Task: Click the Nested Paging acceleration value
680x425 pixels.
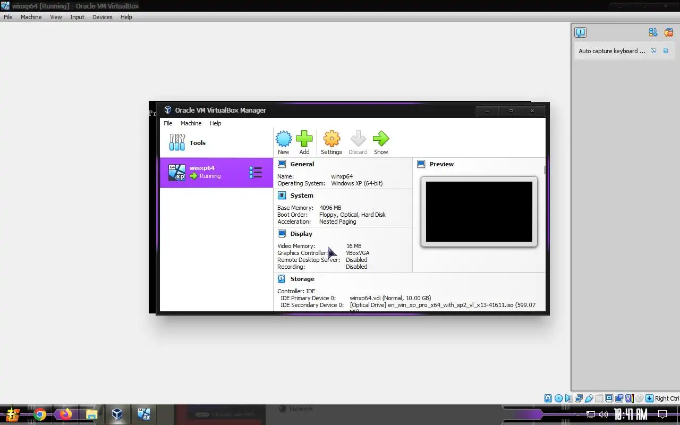Action: click(x=338, y=222)
